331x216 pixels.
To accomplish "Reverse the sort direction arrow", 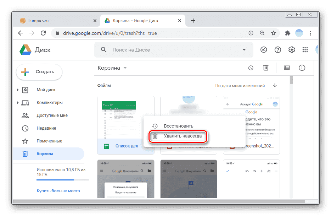I will click(275, 86).
